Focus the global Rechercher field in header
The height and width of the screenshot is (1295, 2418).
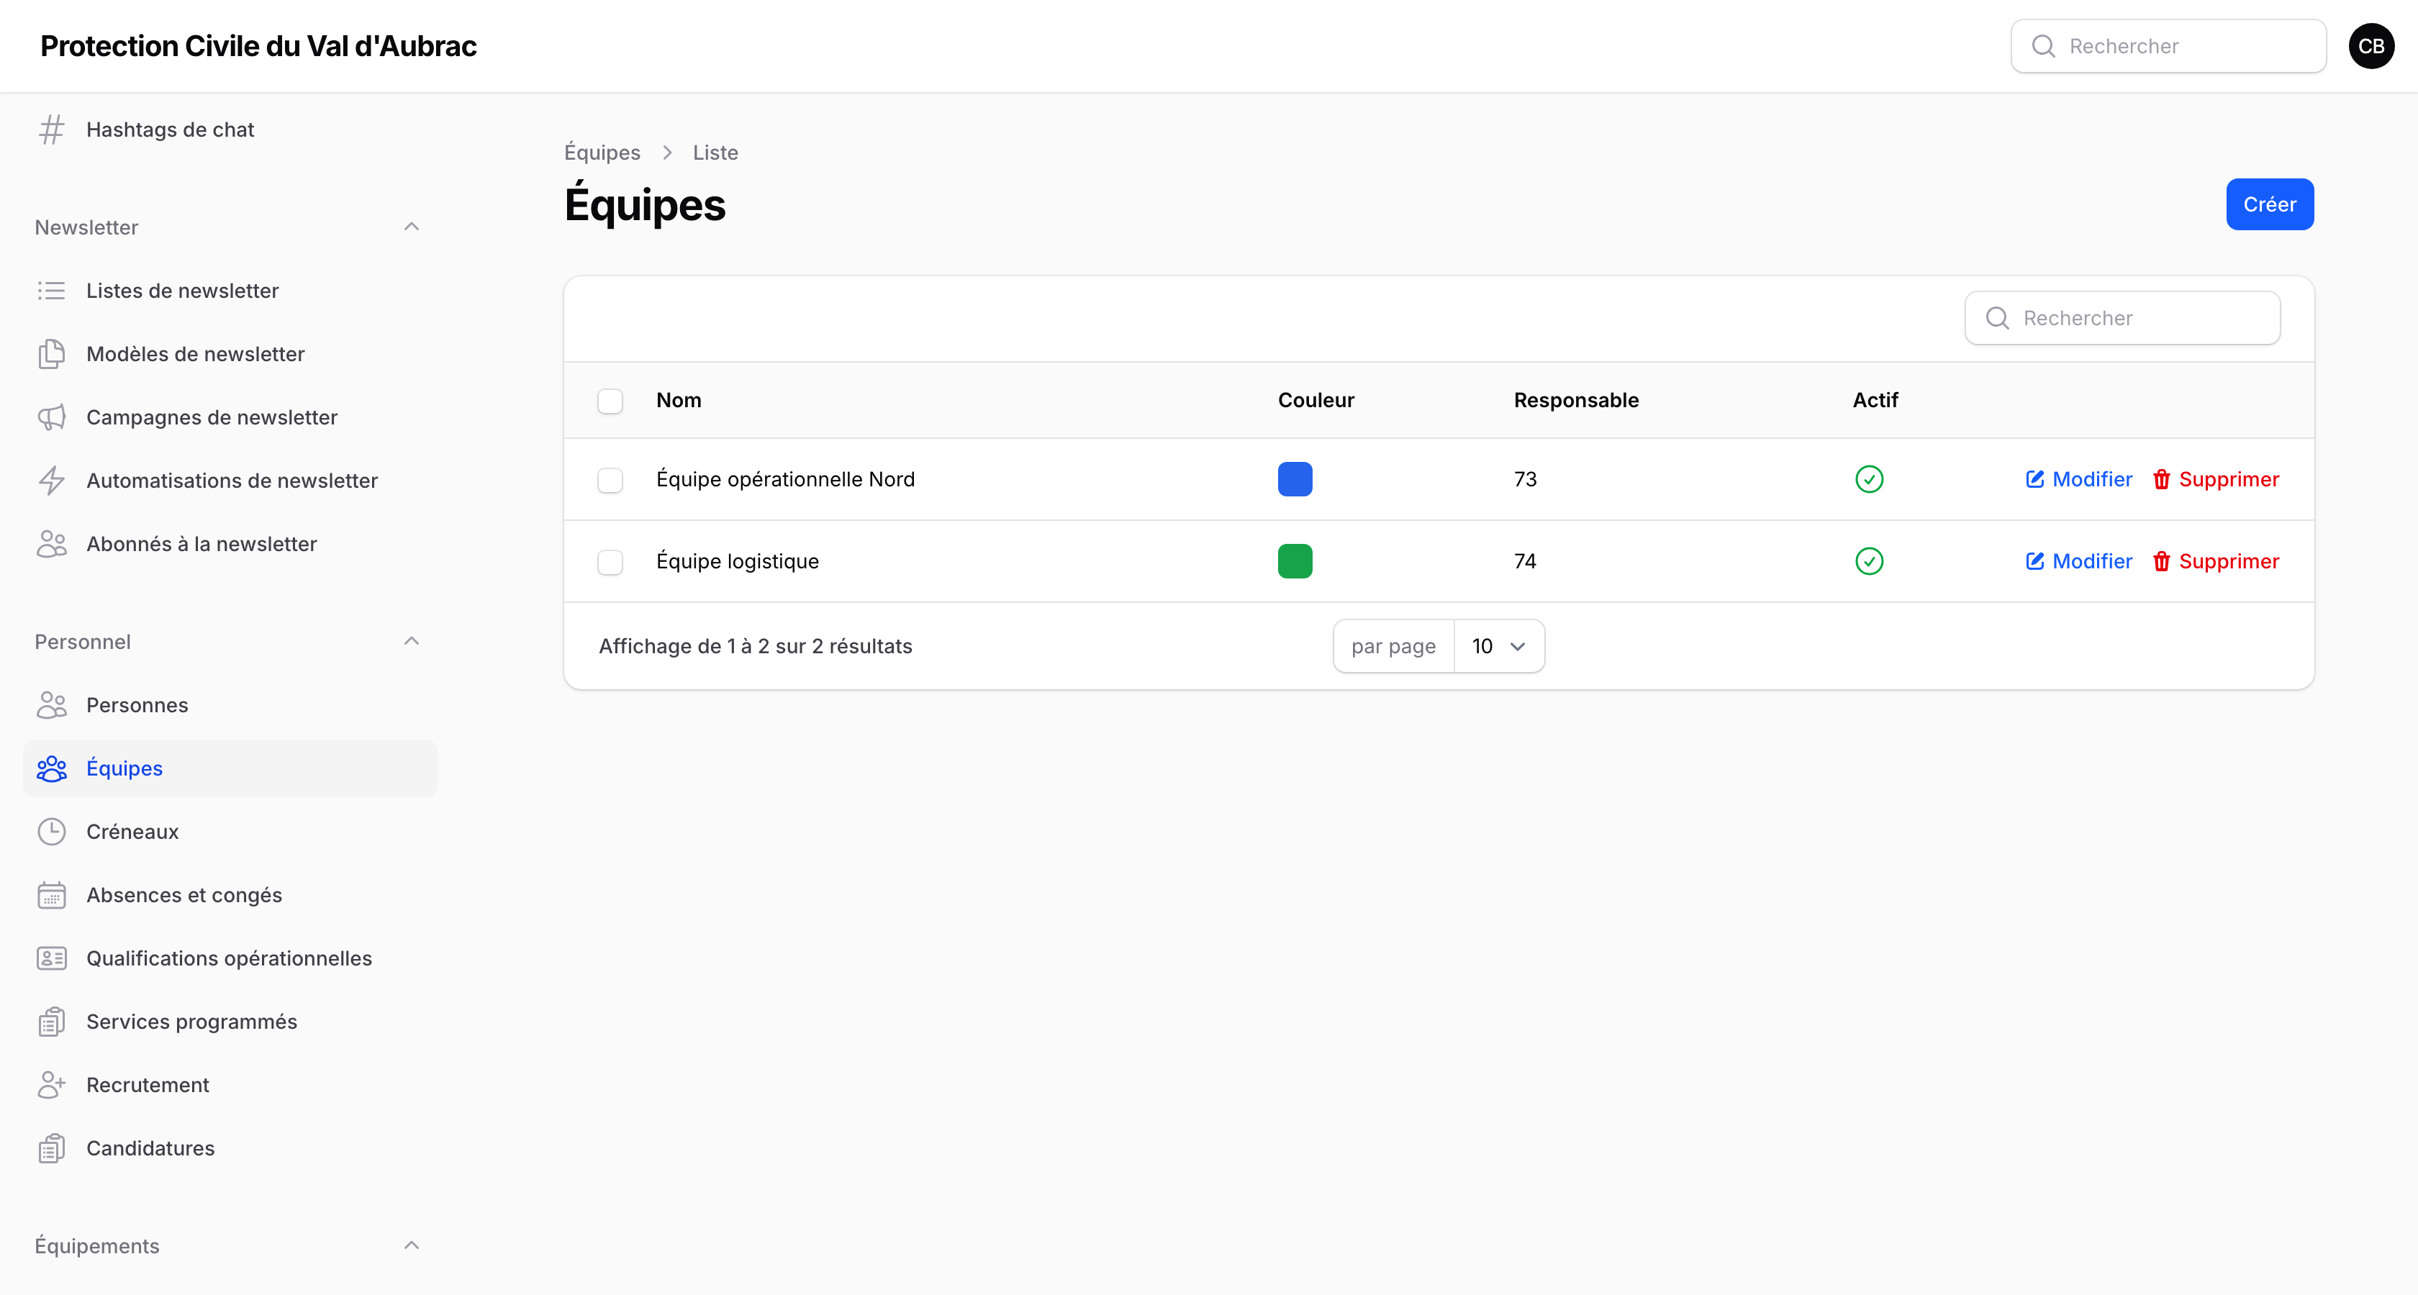pyautogui.click(x=2168, y=46)
